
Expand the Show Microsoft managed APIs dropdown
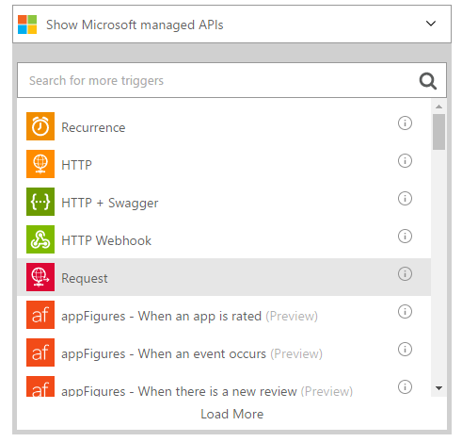click(x=231, y=25)
